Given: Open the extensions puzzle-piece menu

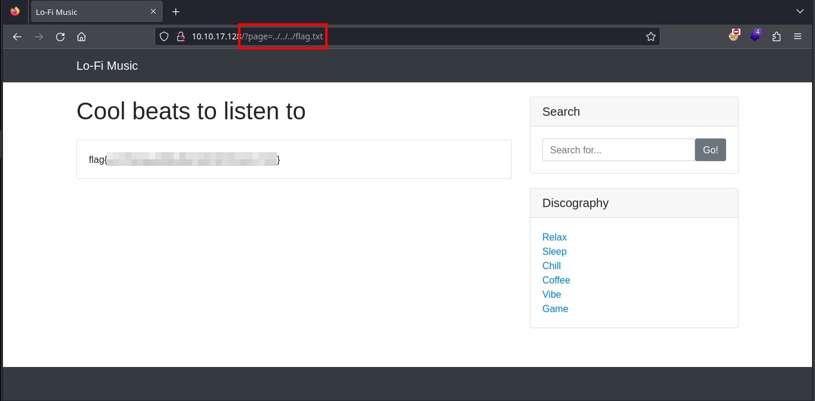Looking at the screenshot, I should (776, 37).
